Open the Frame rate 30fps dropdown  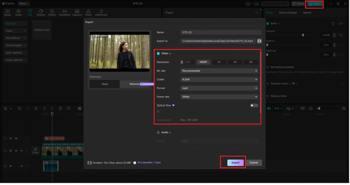tap(219, 97)
